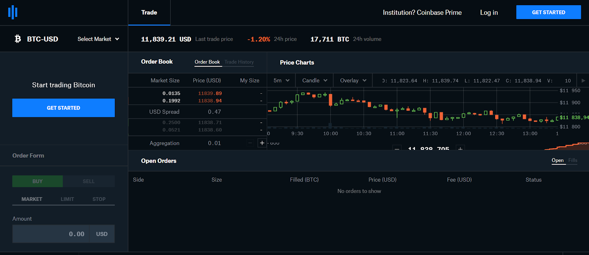
Task: Switch to the Trade History tab
Action: coord(239,62)
